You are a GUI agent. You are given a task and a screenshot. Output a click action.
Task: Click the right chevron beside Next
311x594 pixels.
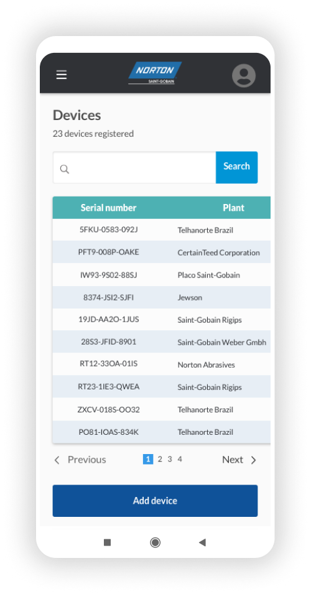click(x=253, y=460)
